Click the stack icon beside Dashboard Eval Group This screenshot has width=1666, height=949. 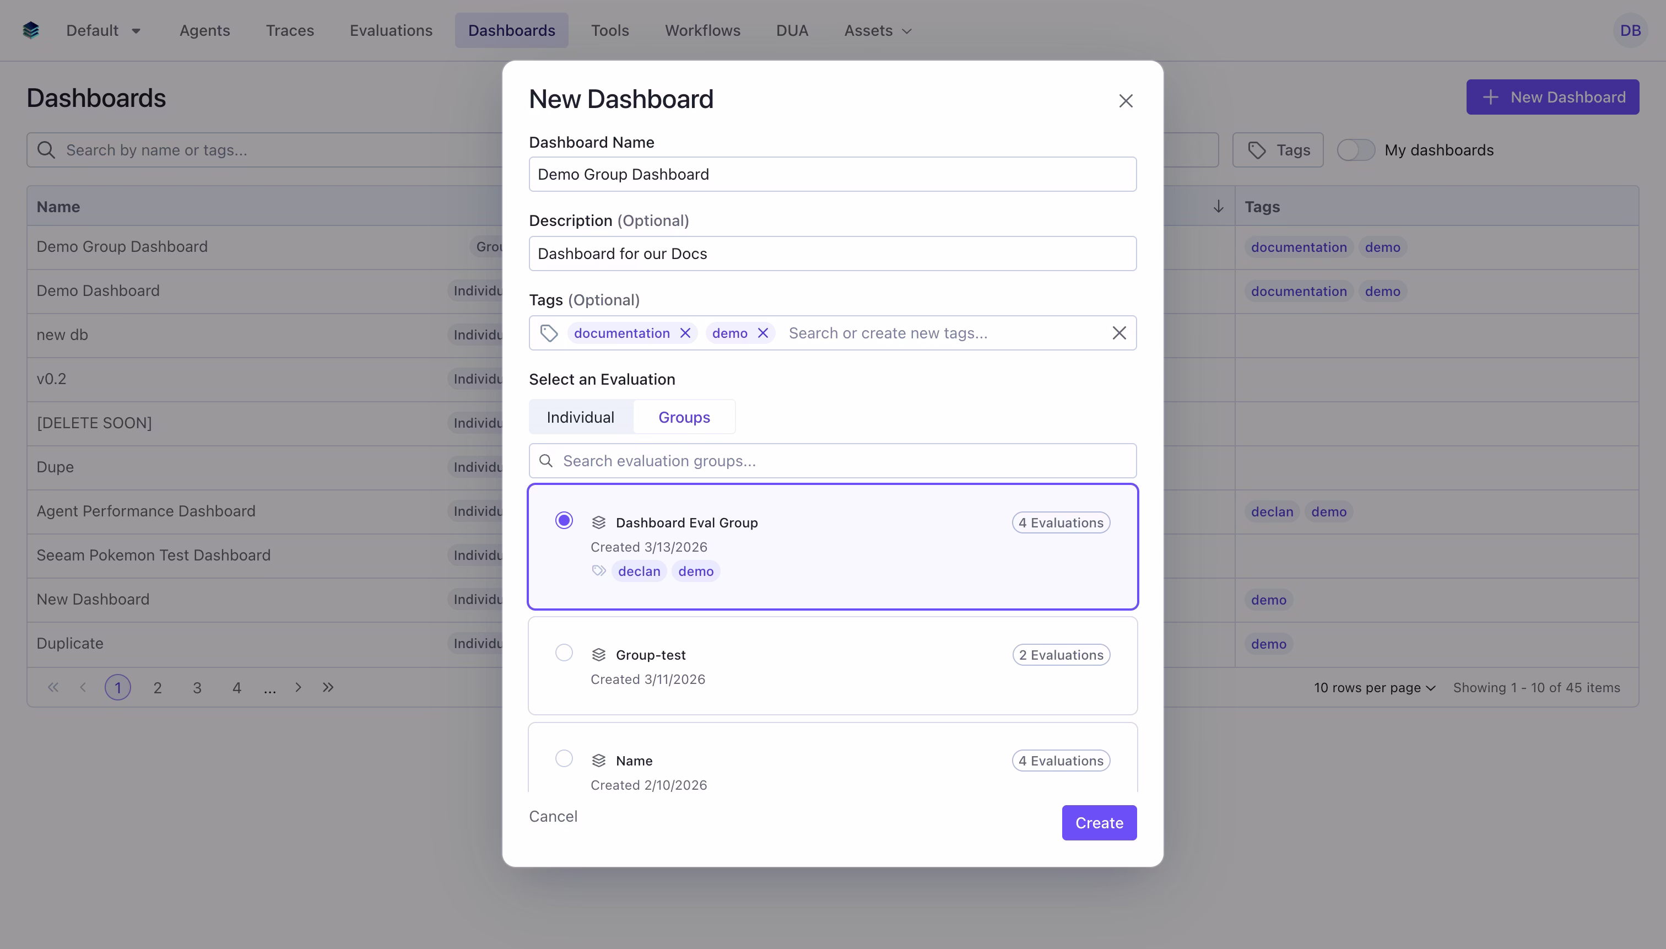click(598, 521)
